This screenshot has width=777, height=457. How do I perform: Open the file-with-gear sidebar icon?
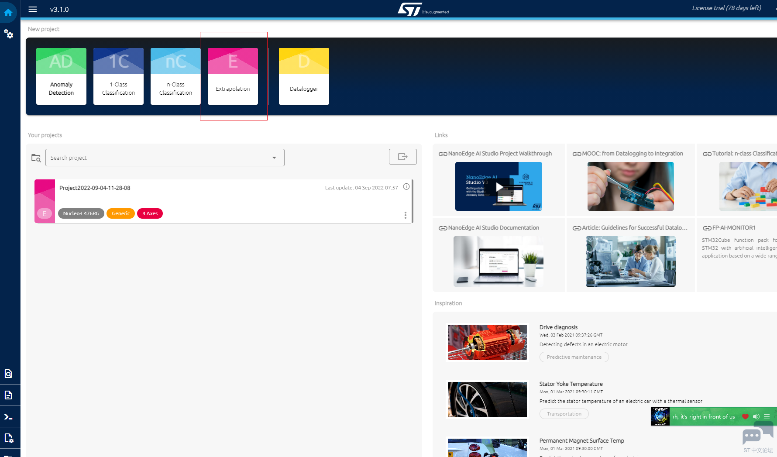[8, 438]
